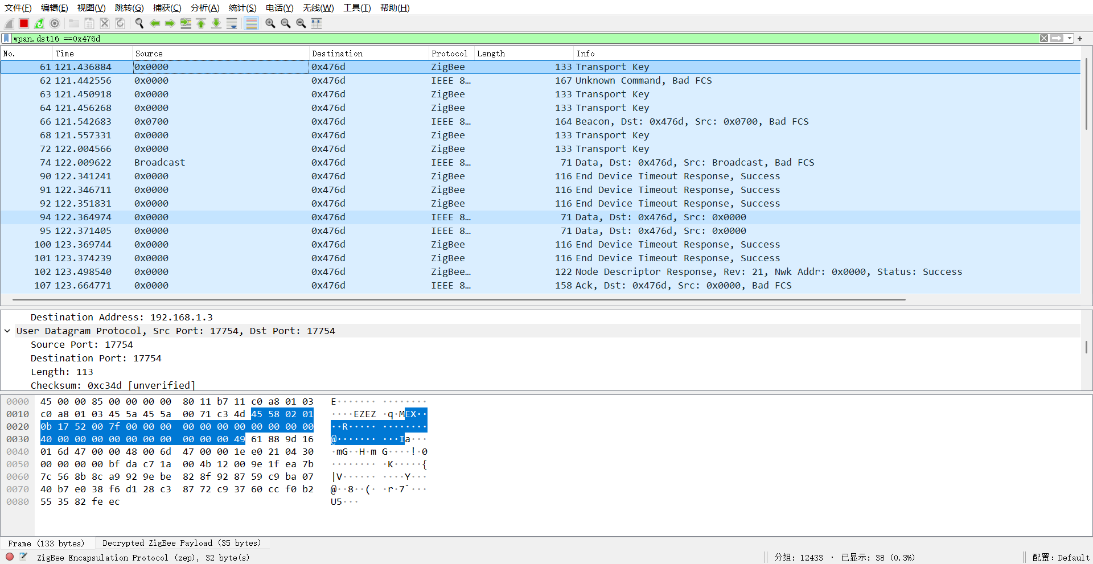
Task: Open the 捕获(C) menu
Action: coord(167,7)
